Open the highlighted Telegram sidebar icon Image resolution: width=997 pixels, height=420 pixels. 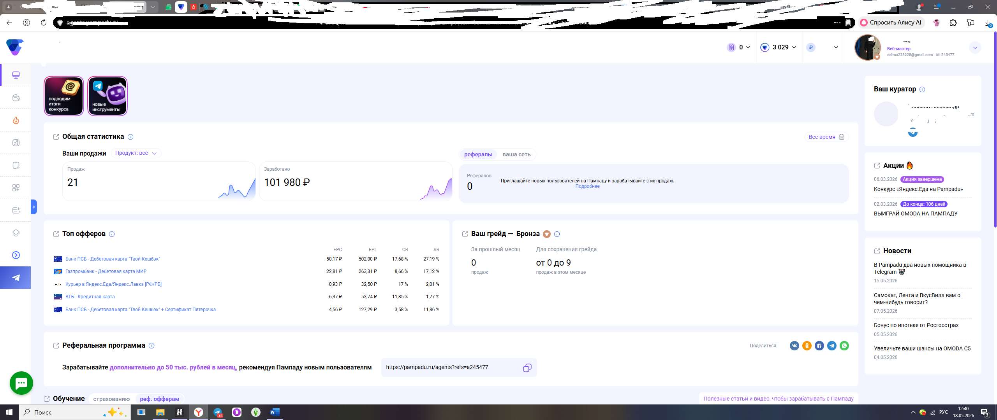point(16,278)
